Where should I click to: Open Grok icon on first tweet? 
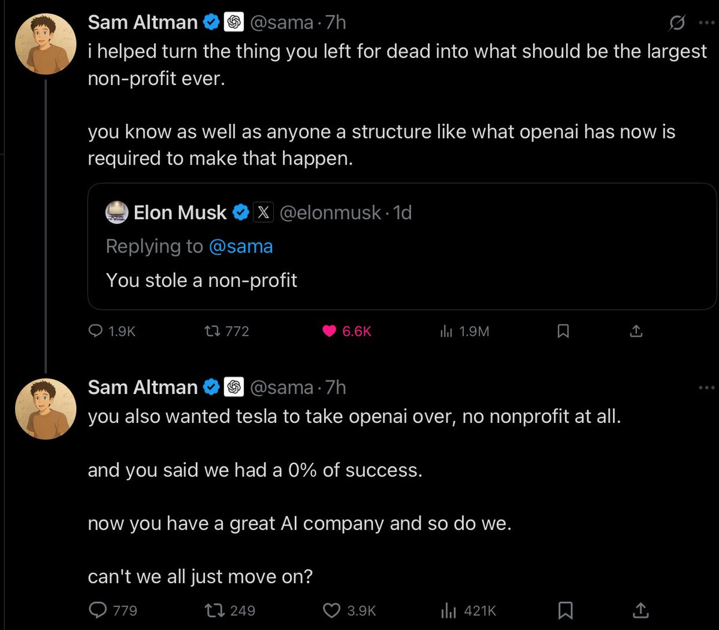pos(677,23)
